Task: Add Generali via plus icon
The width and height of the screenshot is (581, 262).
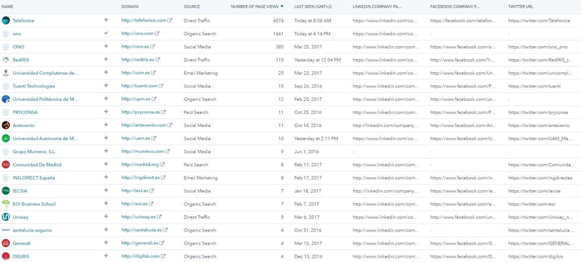Action: [106, 243]
